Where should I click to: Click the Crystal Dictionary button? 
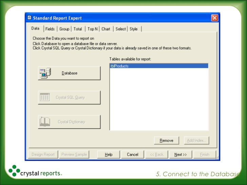pos(69,122)
